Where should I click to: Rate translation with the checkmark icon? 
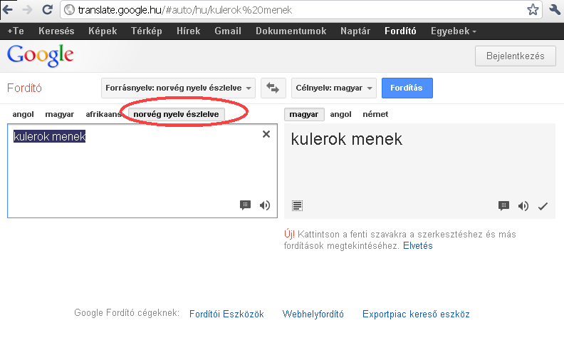tap(543, 206)
